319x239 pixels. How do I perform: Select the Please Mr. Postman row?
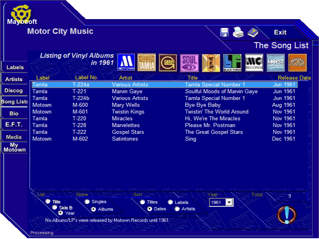point(165,125)
